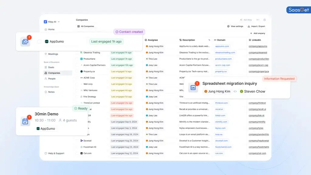Open productlane.com domain link

tap(223, 59)
